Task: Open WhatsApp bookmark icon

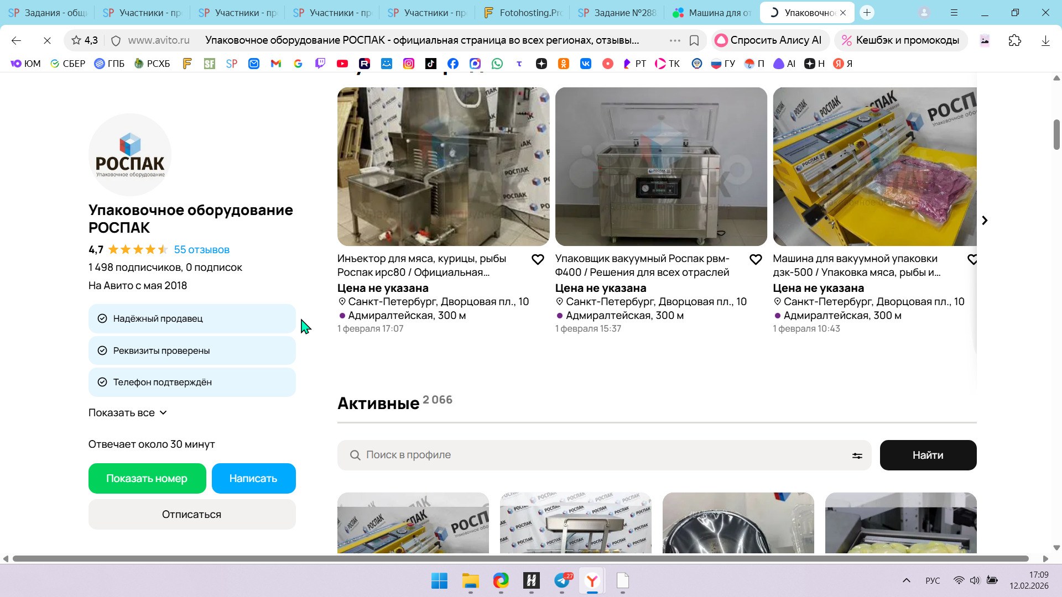Action: coord(497,64)
